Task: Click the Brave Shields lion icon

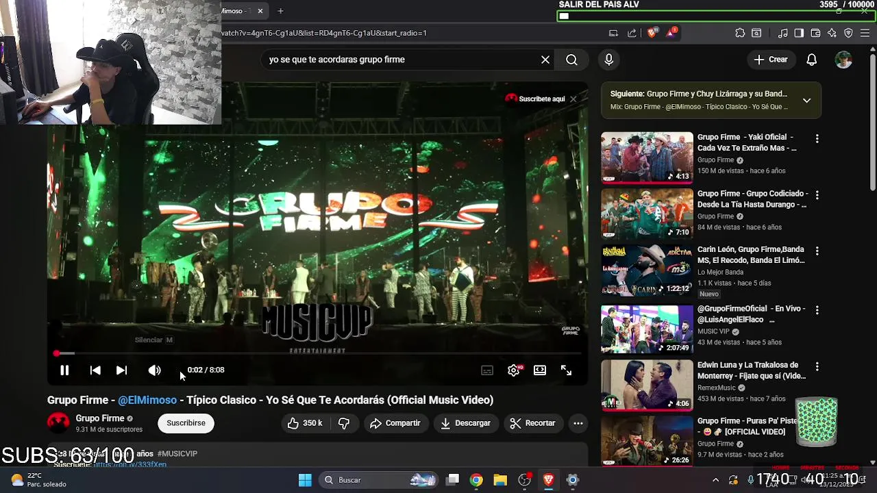Action: 652,32
